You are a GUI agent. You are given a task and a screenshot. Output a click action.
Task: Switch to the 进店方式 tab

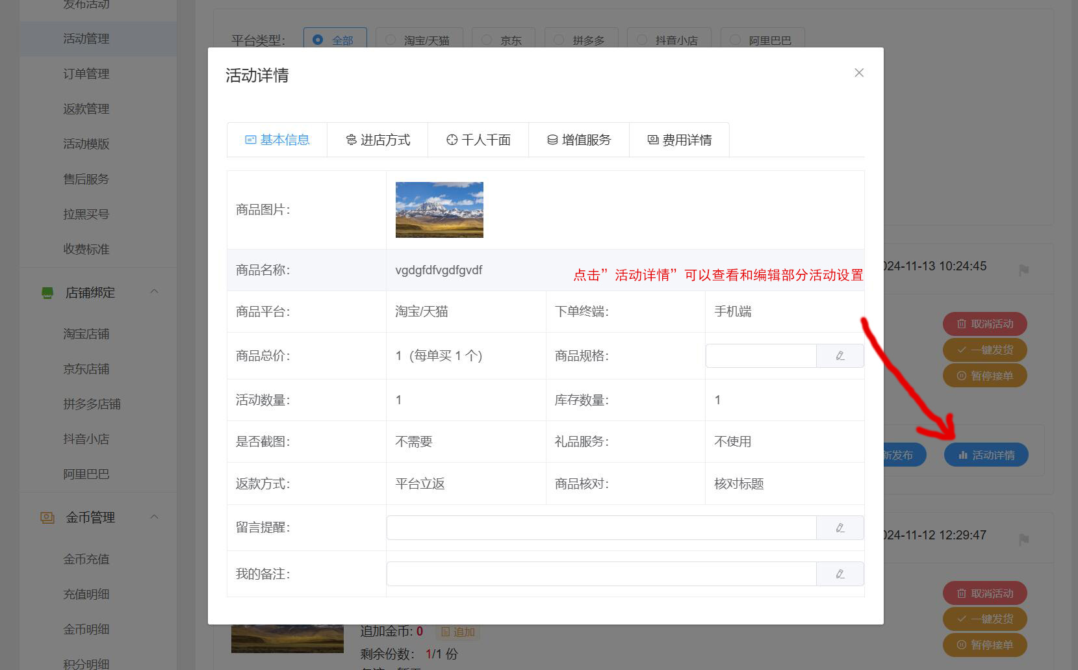pos(378,140)
